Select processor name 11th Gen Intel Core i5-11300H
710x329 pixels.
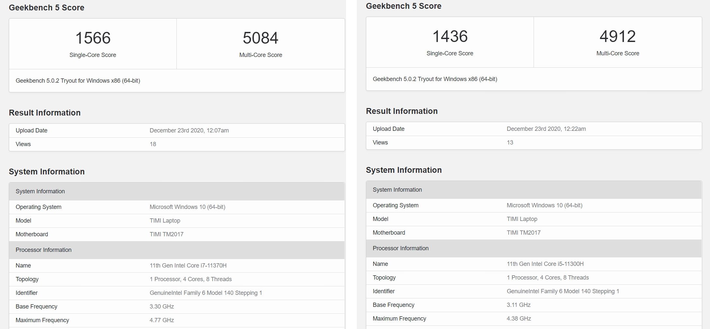(545, 264)
